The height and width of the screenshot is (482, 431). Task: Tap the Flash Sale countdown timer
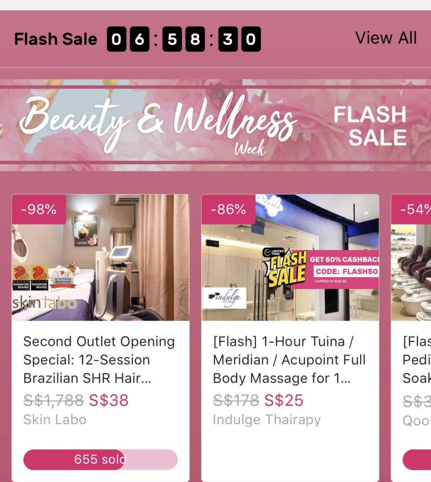[184, 39]
